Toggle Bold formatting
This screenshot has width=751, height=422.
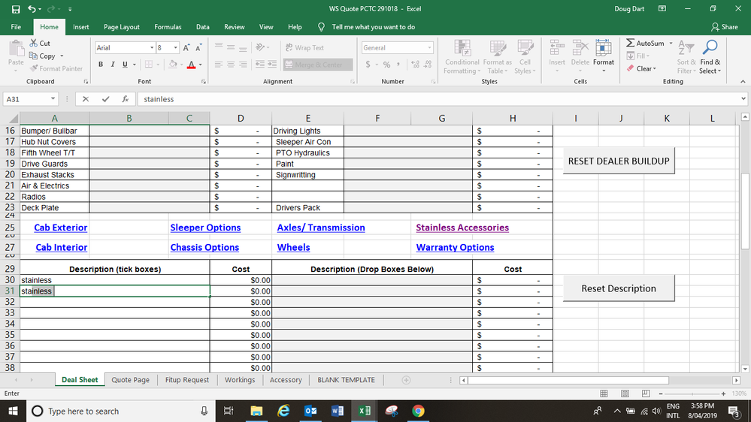pyautogui.click(x=101, y=64)
